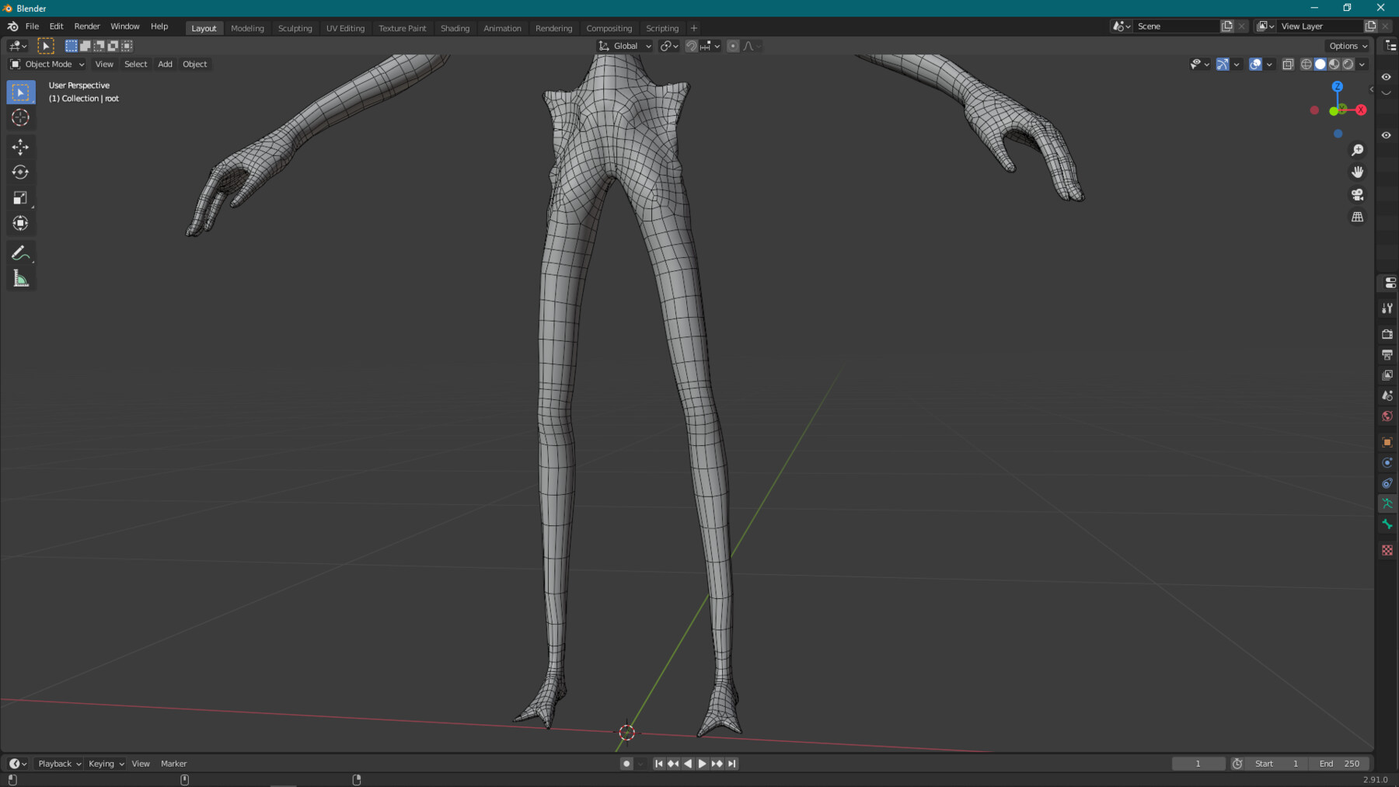Open the transform orientation Global dropdown
The height and width of the screenshot is (787, 1399).
[624, 46]
